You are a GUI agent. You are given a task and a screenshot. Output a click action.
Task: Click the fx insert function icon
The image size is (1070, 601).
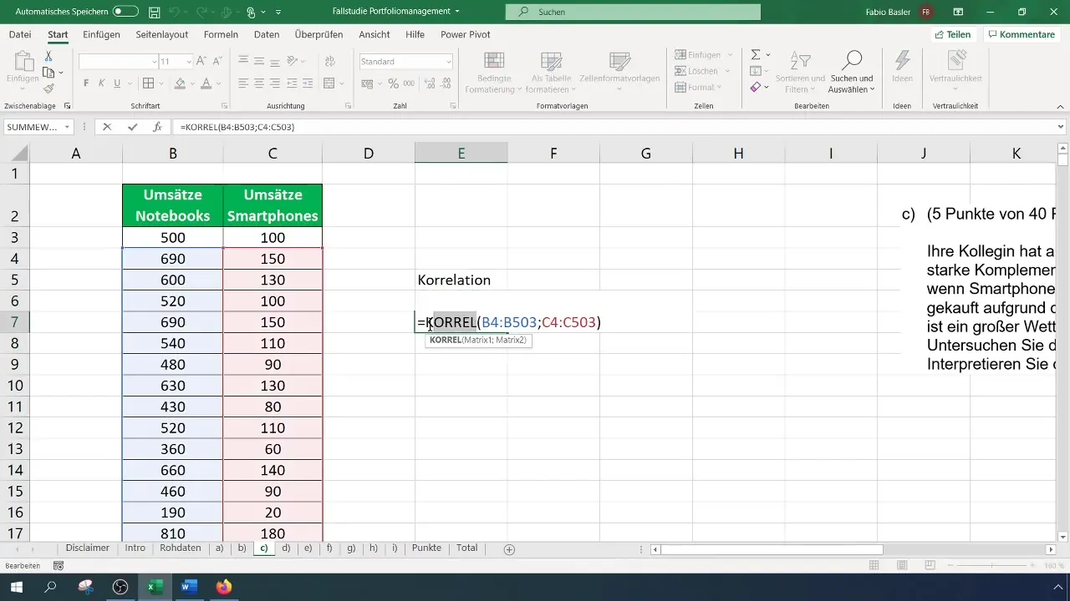[157, 127]
